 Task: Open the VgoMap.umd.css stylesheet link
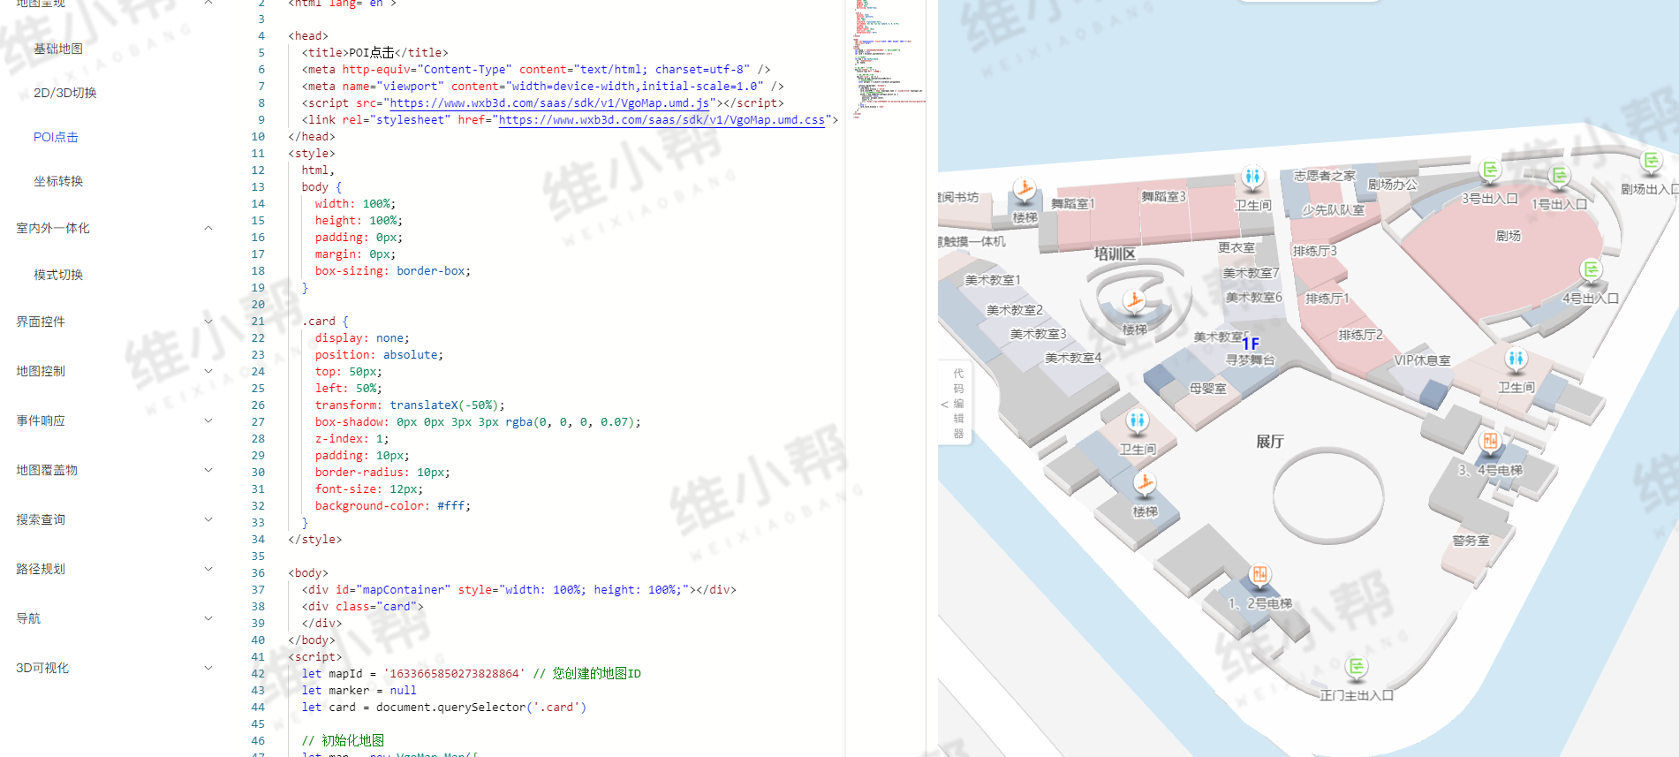[662, 120]
